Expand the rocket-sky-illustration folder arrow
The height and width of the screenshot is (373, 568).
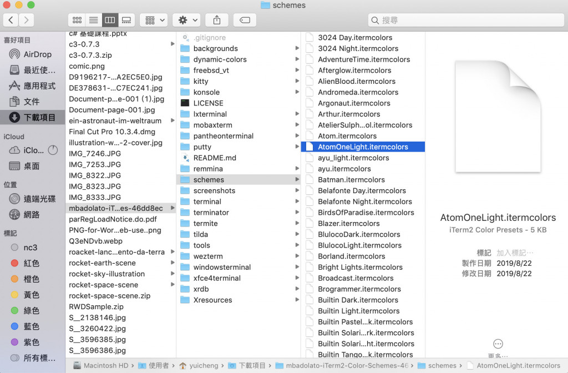click(173, 274)
